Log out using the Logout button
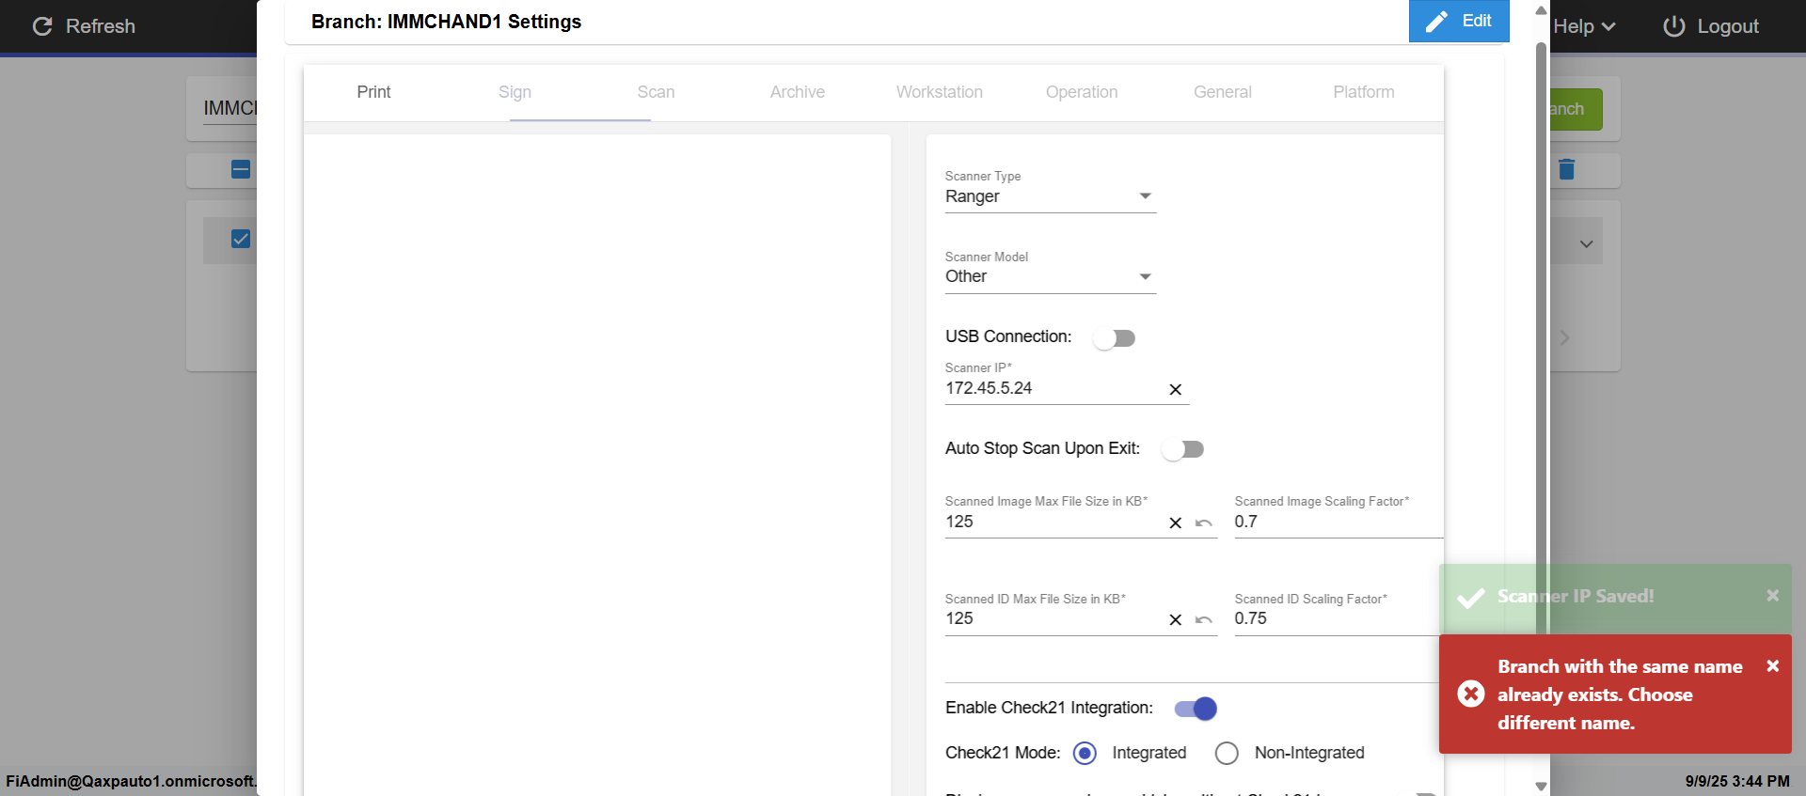Image resolution: width=1806 pixels, height=796 pixels. (1710, 26)
